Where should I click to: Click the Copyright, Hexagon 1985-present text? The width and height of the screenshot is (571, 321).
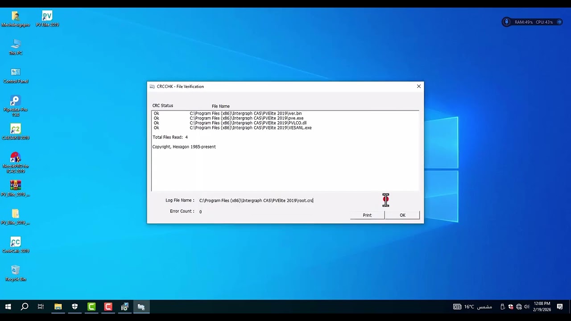[184, 147]
